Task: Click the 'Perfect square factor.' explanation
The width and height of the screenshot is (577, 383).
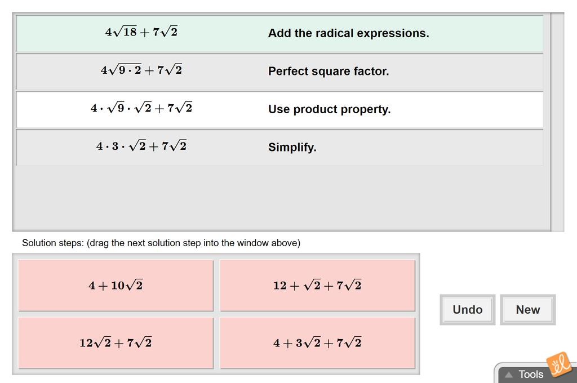Action: click(x=329, y=72)
